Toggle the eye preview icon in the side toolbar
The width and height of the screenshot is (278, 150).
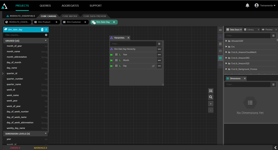220,30
